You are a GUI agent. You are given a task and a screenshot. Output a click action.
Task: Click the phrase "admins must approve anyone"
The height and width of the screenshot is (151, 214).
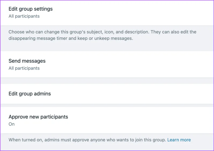pyautogui.click(x=75, y=140)
